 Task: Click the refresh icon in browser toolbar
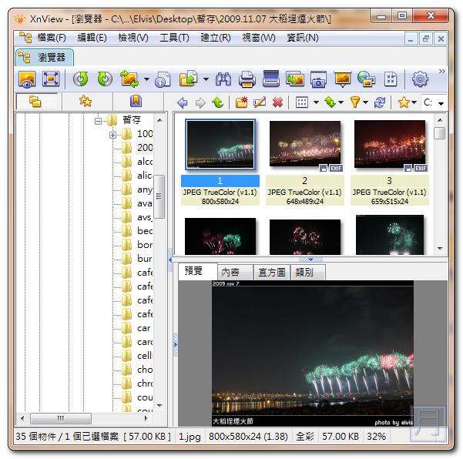click(379, 102)
